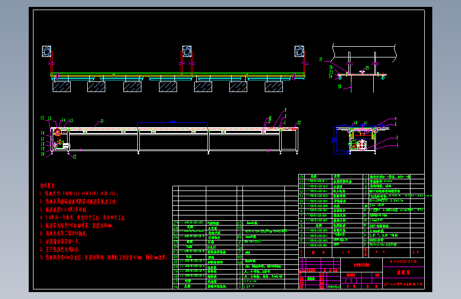The width and height of the screenshot is (461, 299).
Task: Select requirement 2 about 线体采用减速调速电机
Action: point(79,202)
